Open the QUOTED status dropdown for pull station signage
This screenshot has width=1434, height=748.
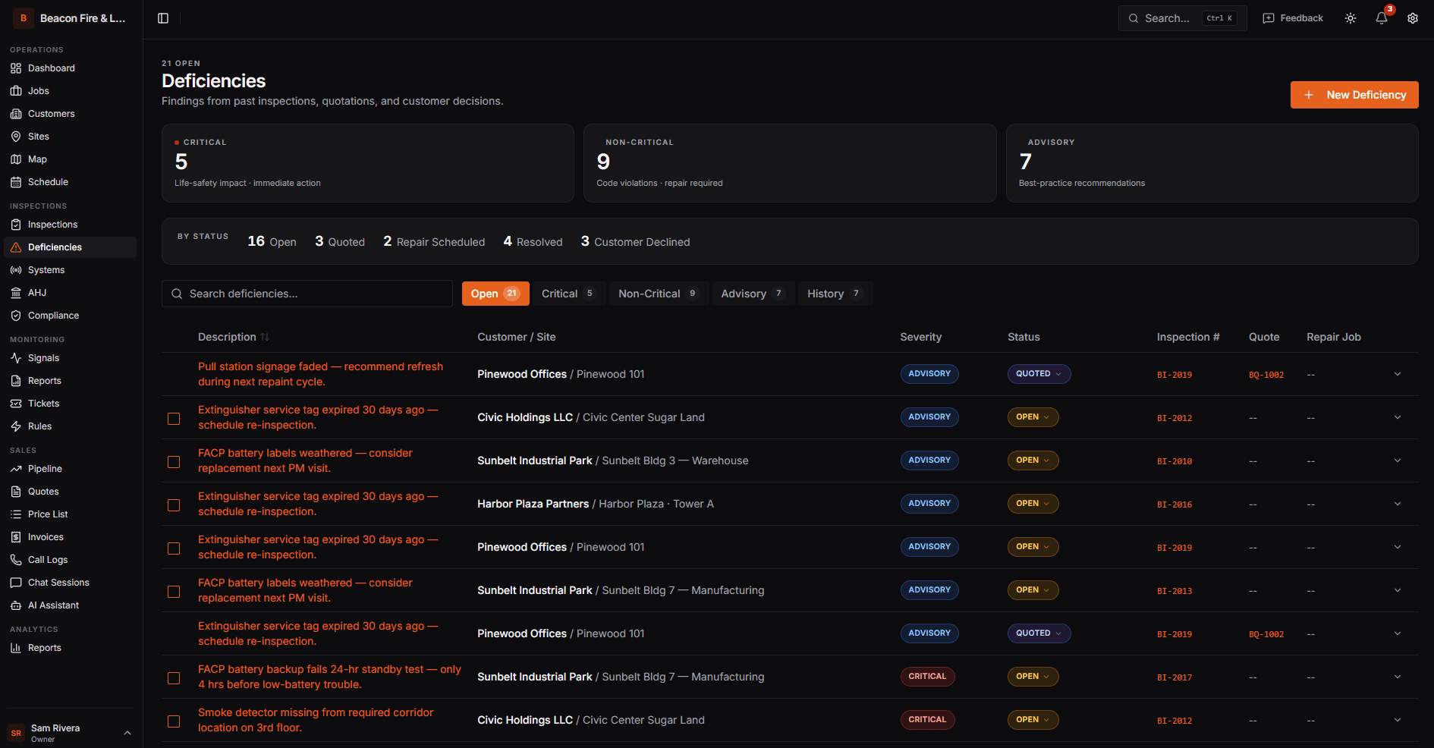[x=1039, y=373]
